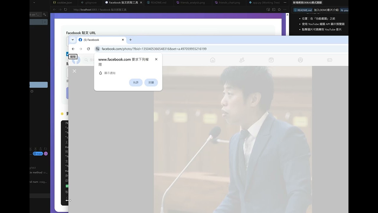Image resolution: width=378 pixels, height=213 pixels.
Task: Open Facebook Home icon in top navigation
Action: pos(213,60)
